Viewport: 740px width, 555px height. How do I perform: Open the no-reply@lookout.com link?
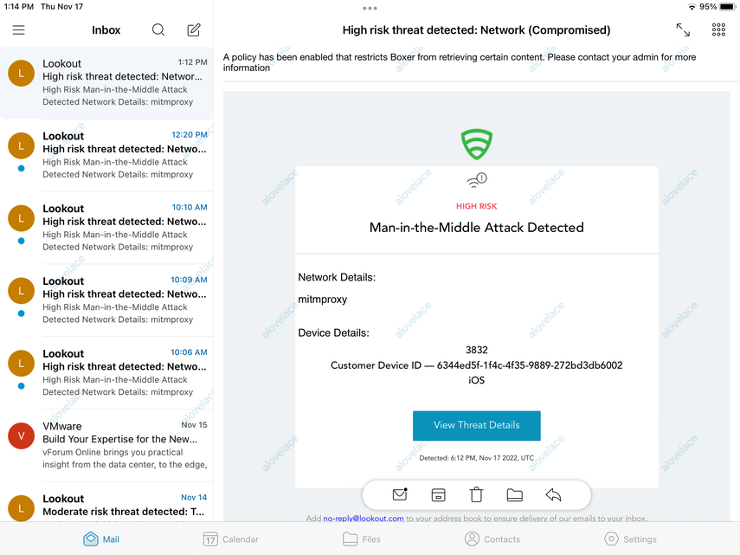point(364,519)
